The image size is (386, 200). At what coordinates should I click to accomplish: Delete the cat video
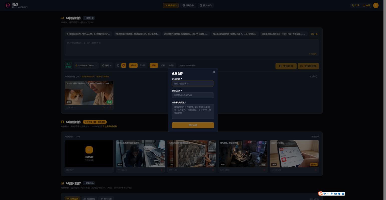(x=110, y=107)
